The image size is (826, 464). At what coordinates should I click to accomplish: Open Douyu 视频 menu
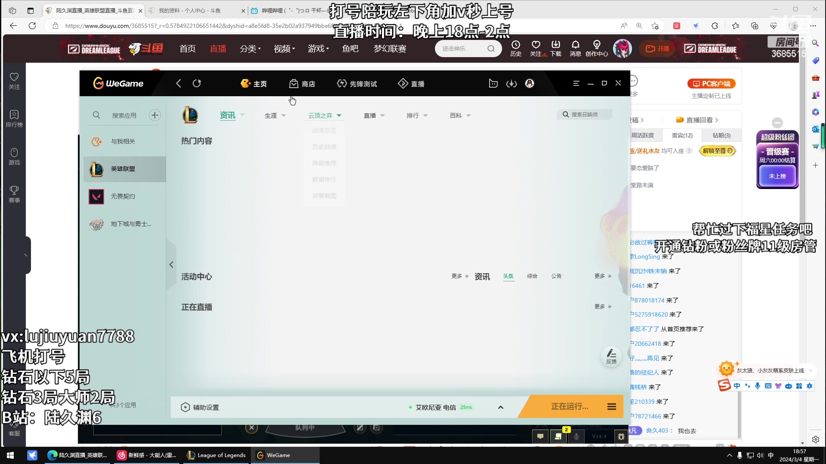point(284,49)
